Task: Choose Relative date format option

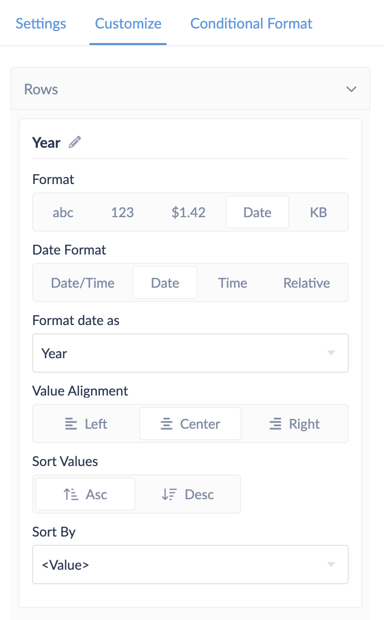Action: coord(306,283)
